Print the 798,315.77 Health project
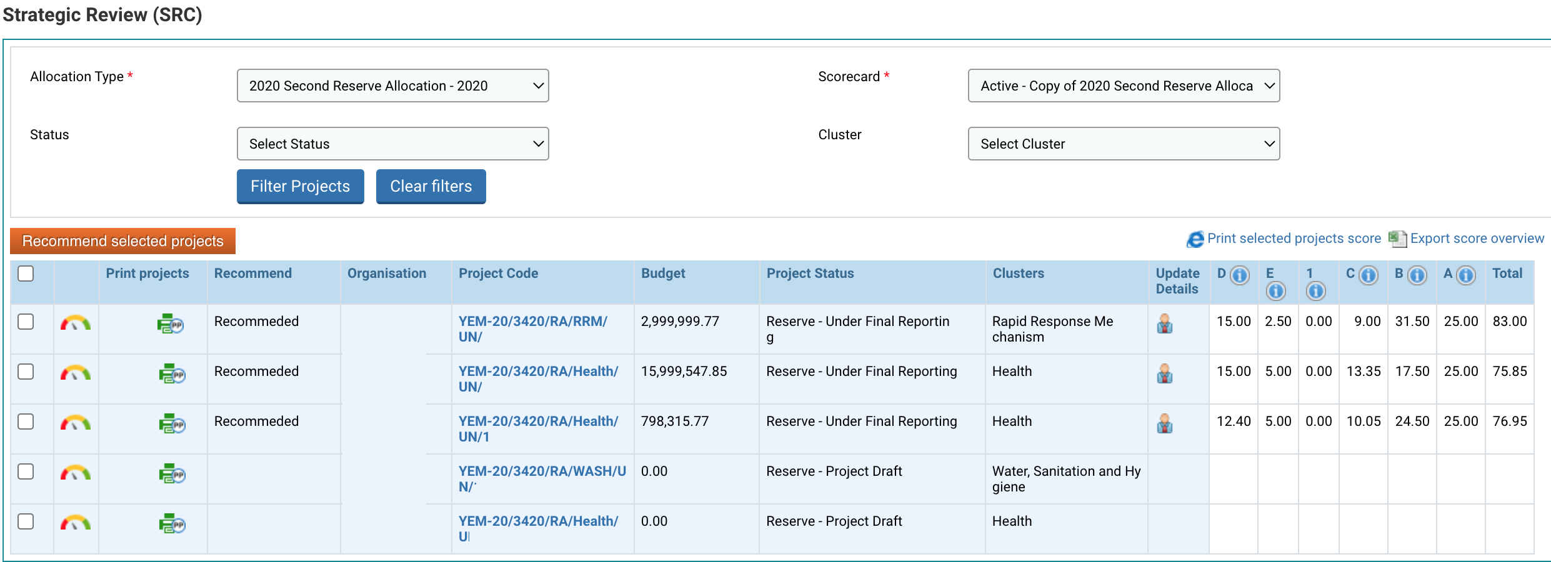Screen dimensions: 1551x562 [172, 424]
